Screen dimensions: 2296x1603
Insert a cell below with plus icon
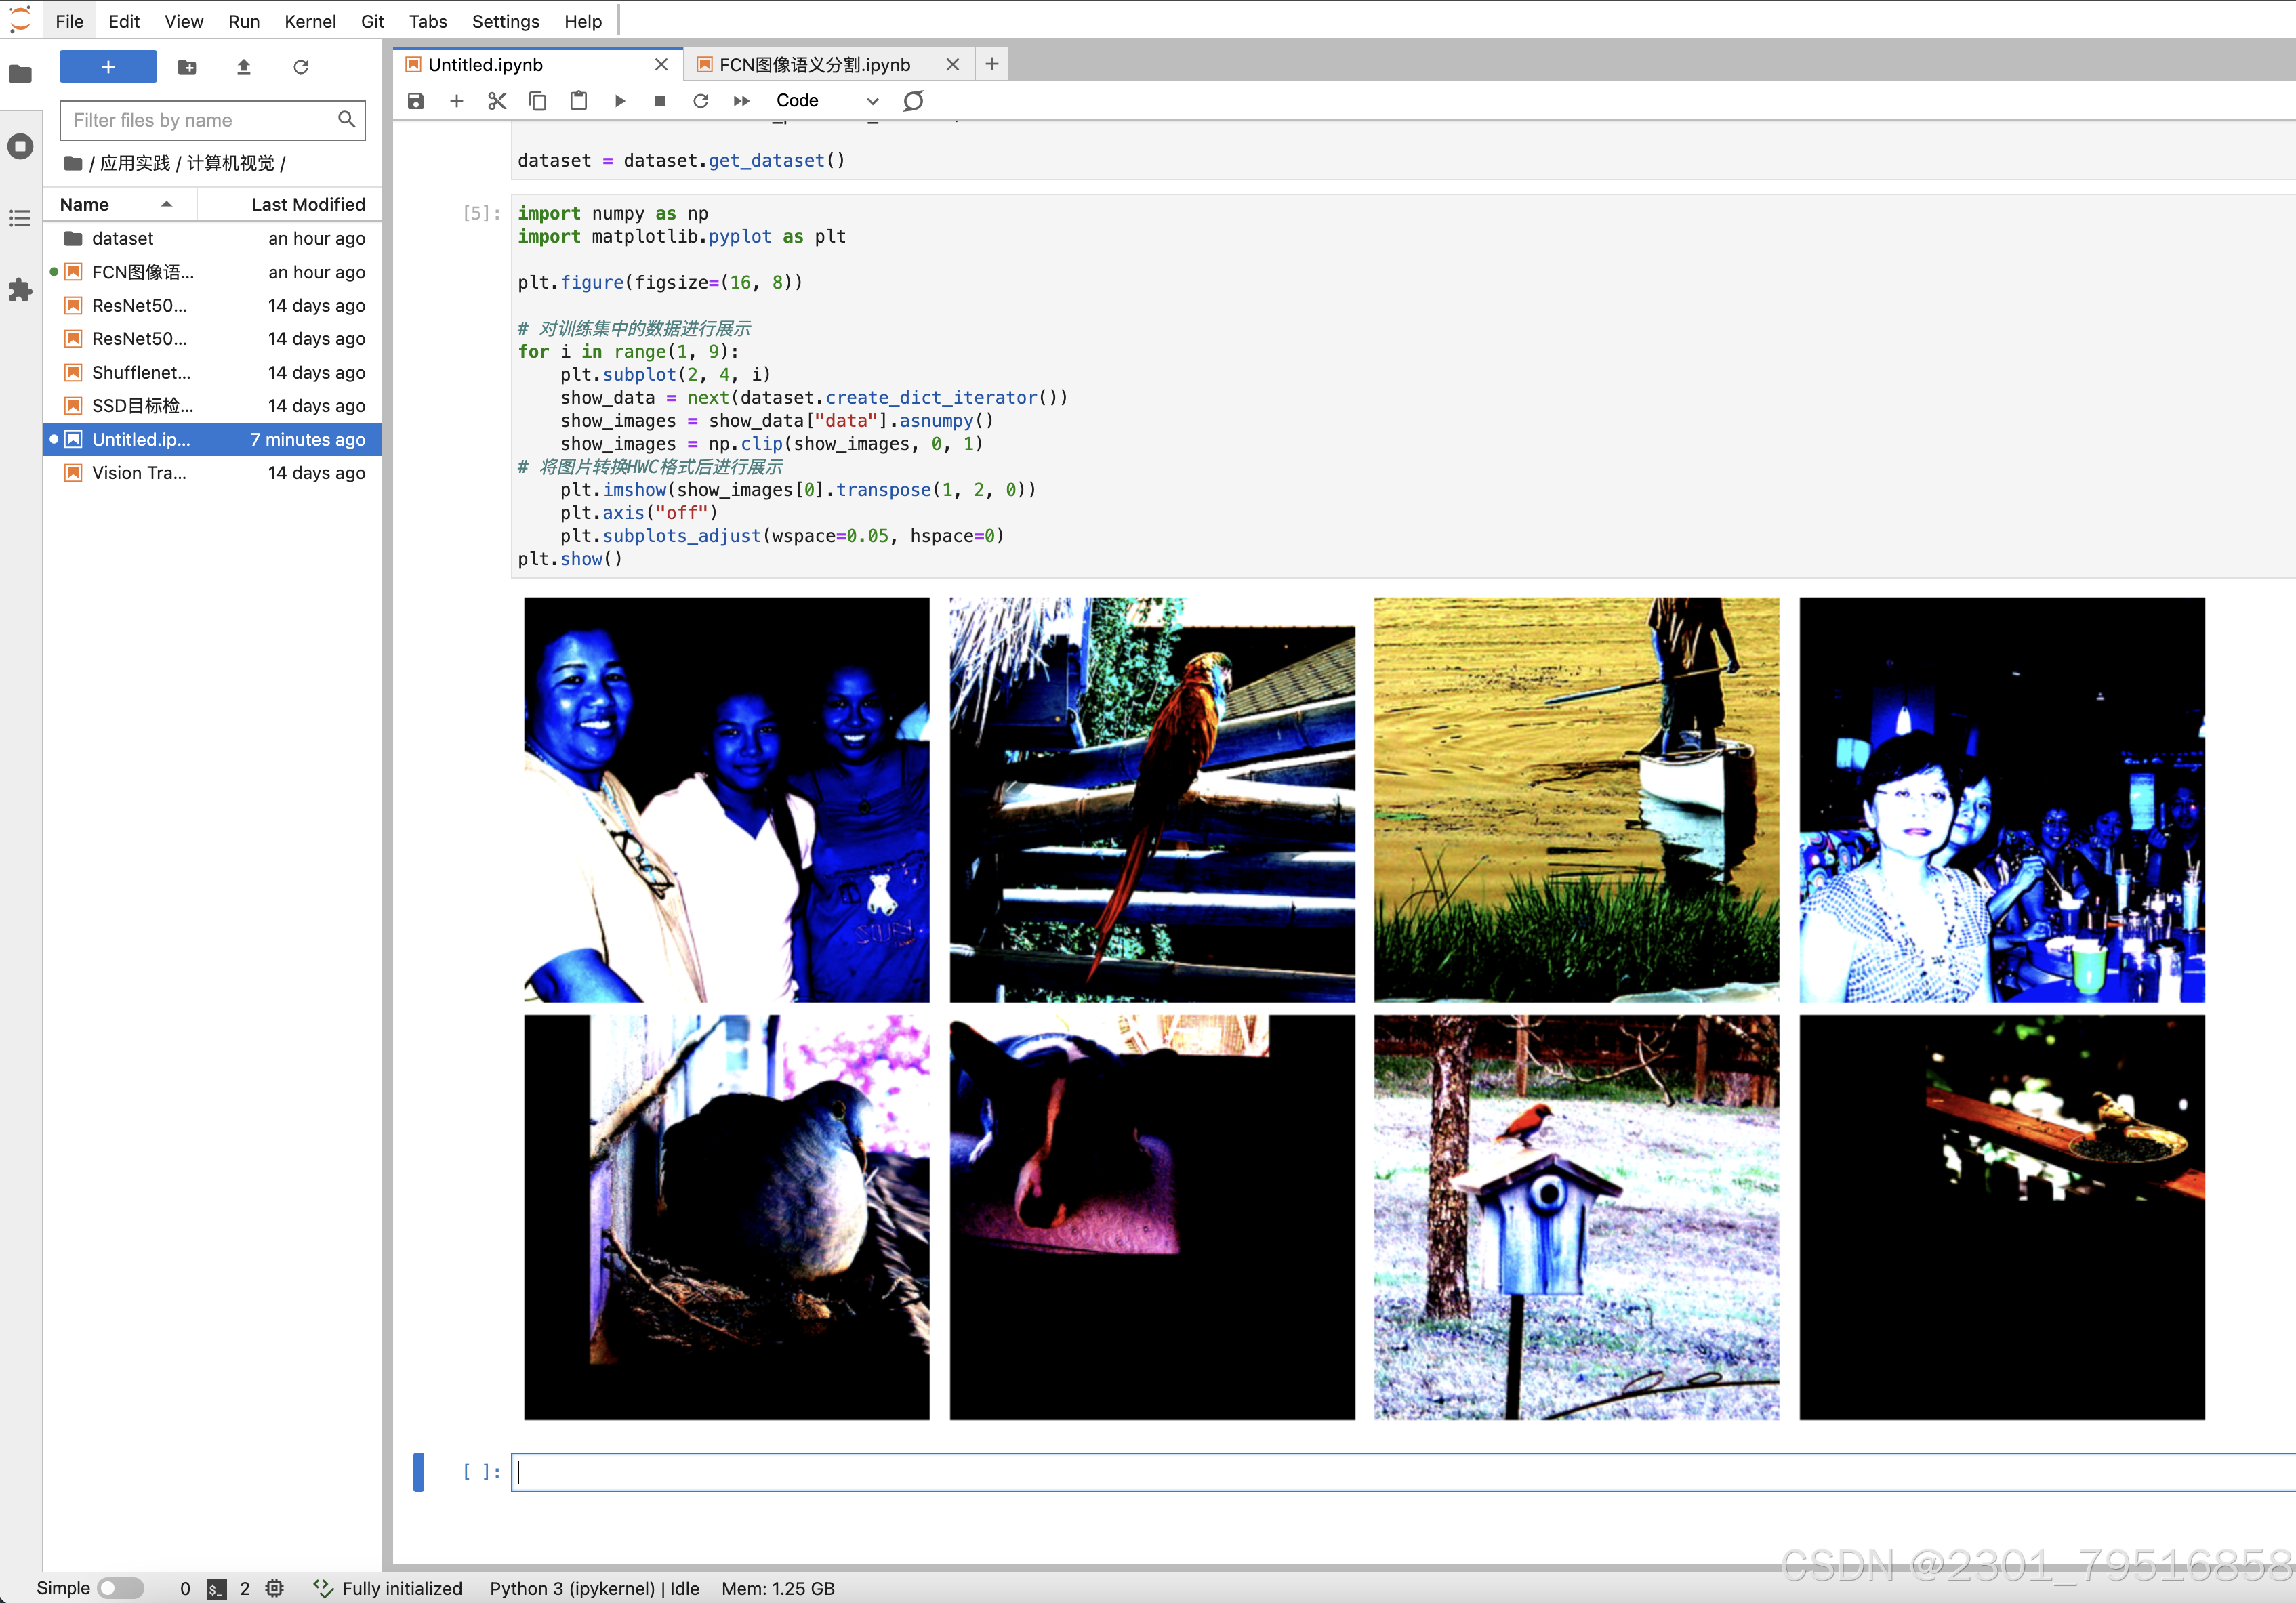(456, 101)
